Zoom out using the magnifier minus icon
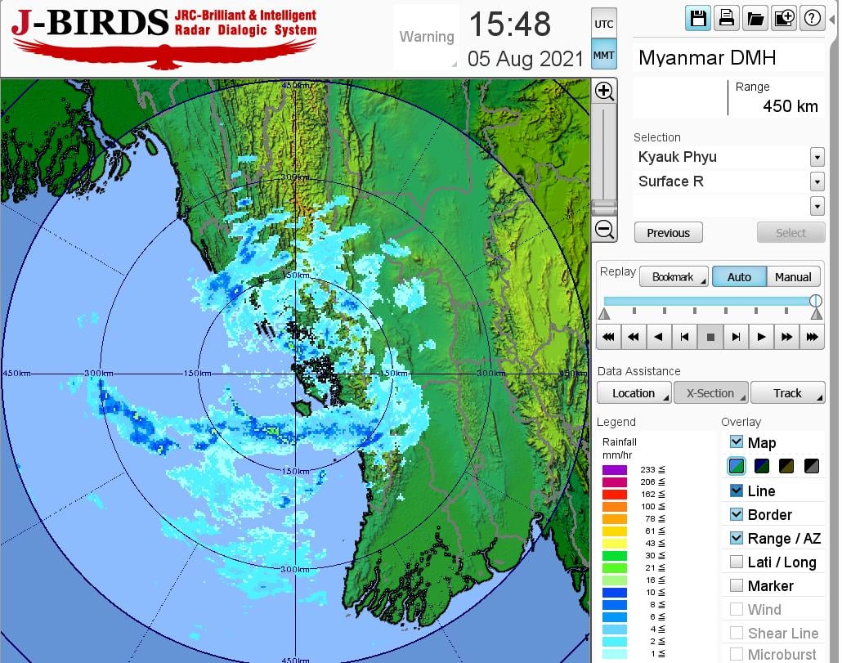 [604, 230]
